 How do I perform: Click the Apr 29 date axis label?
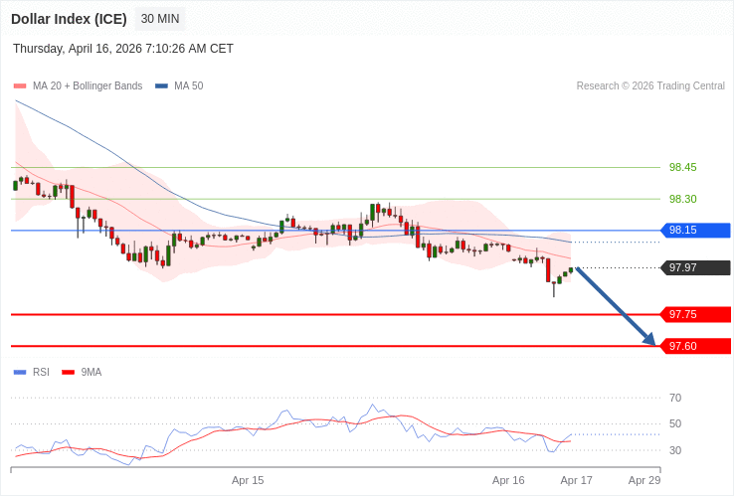click(x=644, y=481)
